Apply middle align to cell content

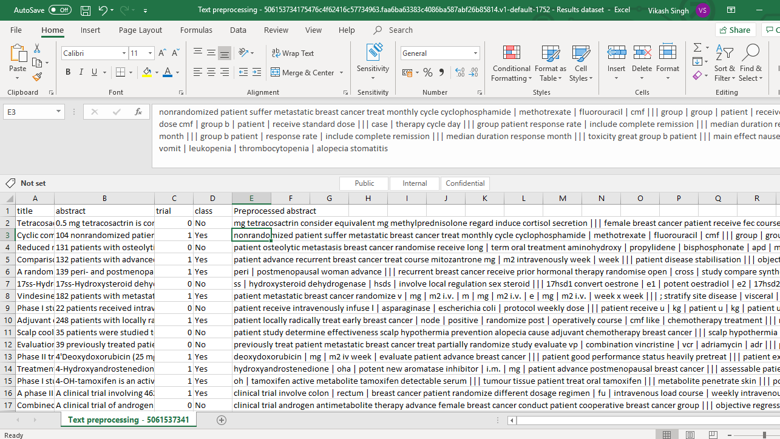211,53
